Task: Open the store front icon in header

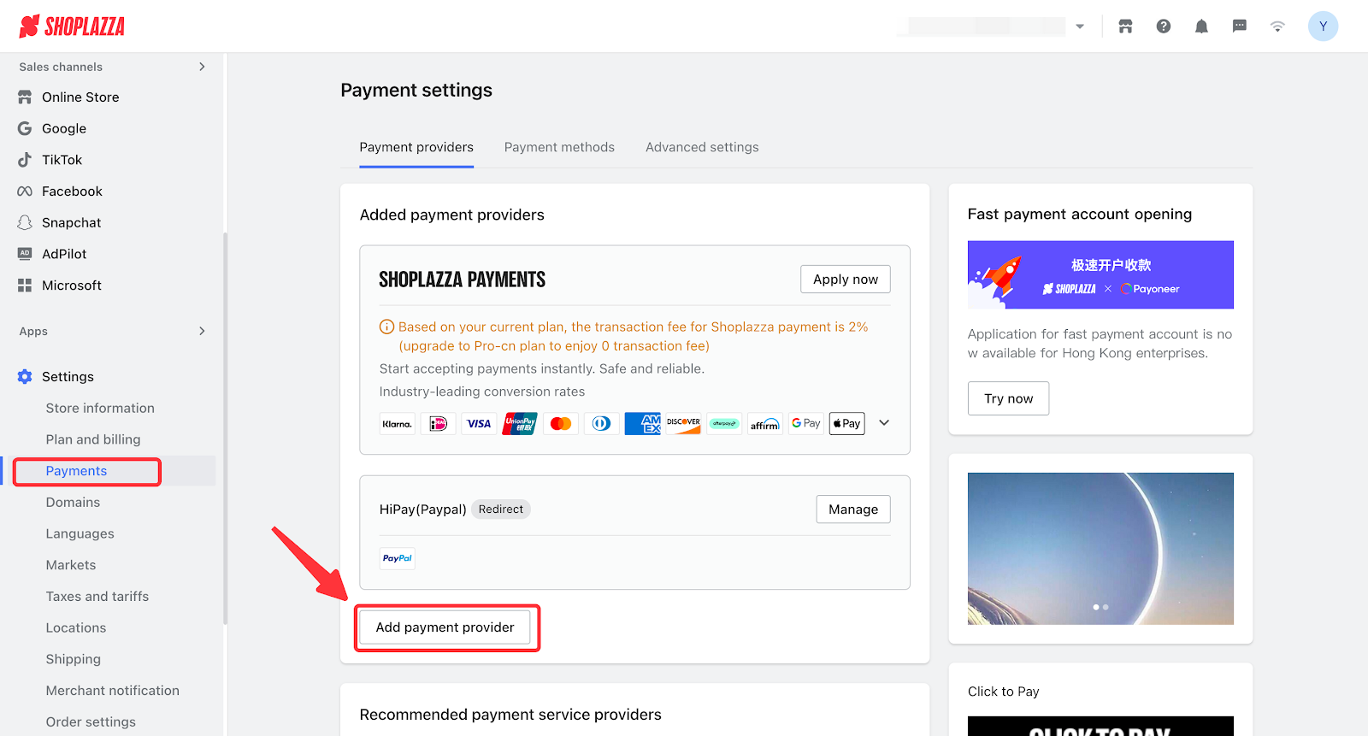Action: (1125, 26)
